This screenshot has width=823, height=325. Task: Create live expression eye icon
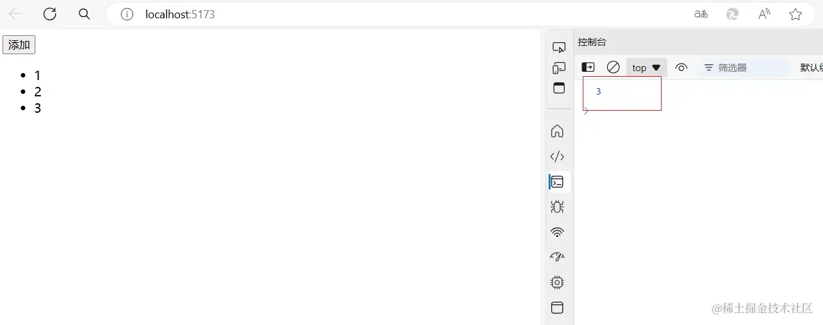681,67
